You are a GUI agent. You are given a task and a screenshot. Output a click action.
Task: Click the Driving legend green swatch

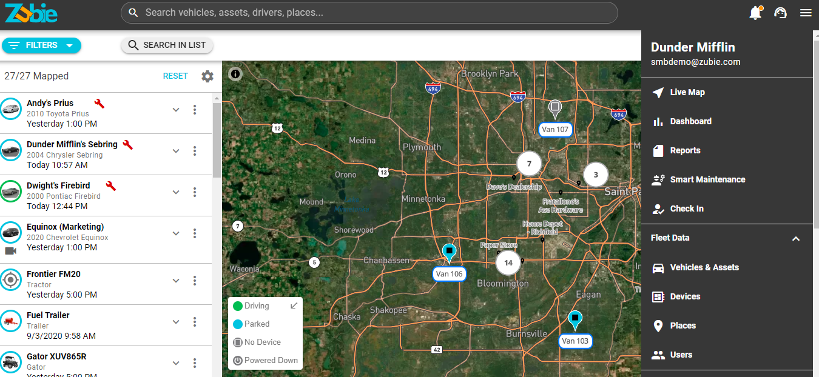tap(238, 306)
